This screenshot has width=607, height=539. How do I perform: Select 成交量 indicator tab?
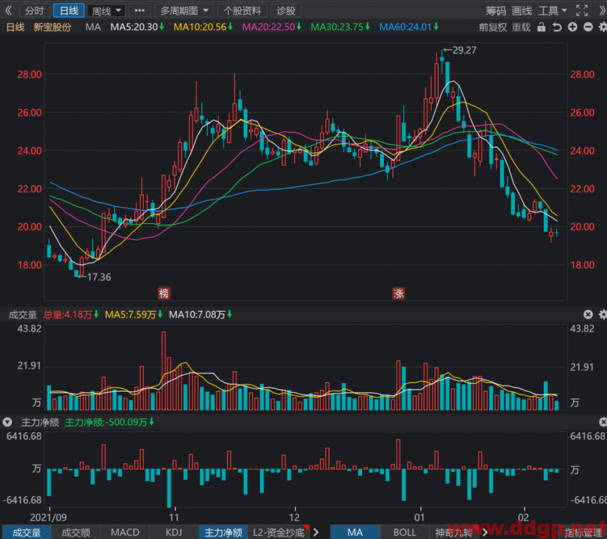pos(27,532)
